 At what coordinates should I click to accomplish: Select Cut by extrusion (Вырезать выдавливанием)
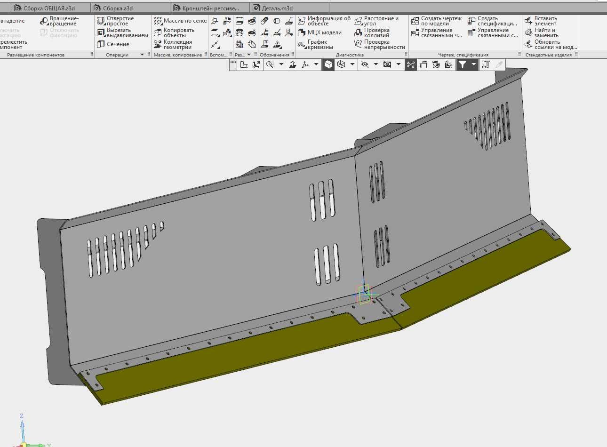[x=122, y=32]
